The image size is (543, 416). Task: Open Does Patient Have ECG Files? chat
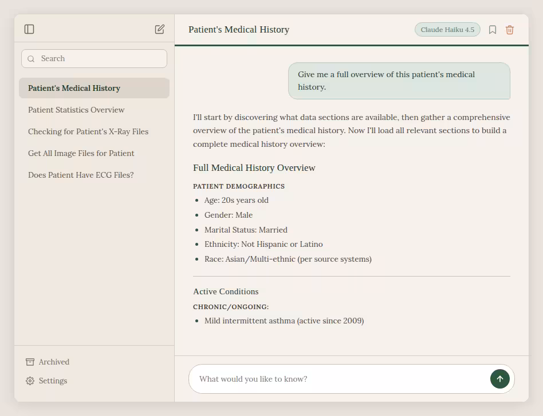(x=94, y=175)
